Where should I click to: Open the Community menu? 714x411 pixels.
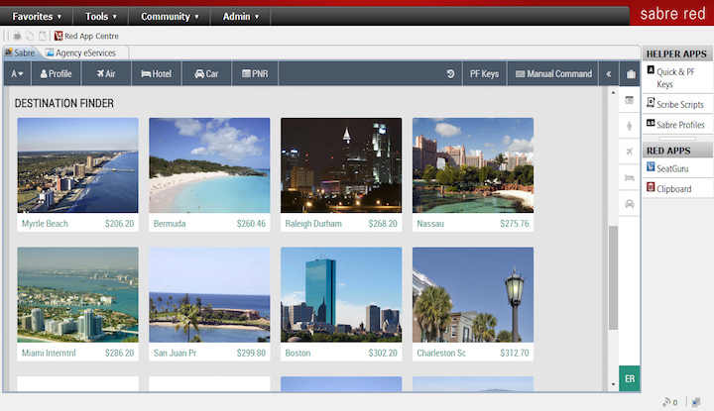(x=170, y=17)
